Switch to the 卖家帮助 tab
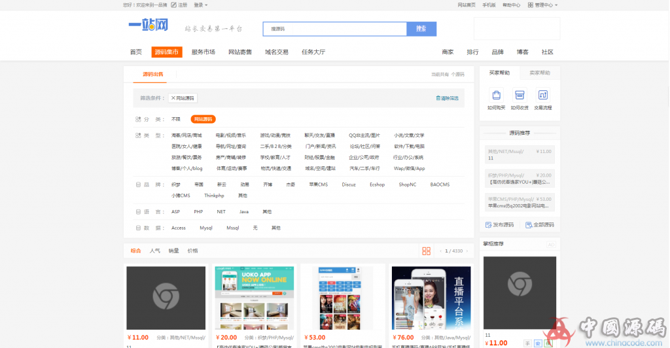The height and width of the screenshot is (348, 670). click(540, 73)
